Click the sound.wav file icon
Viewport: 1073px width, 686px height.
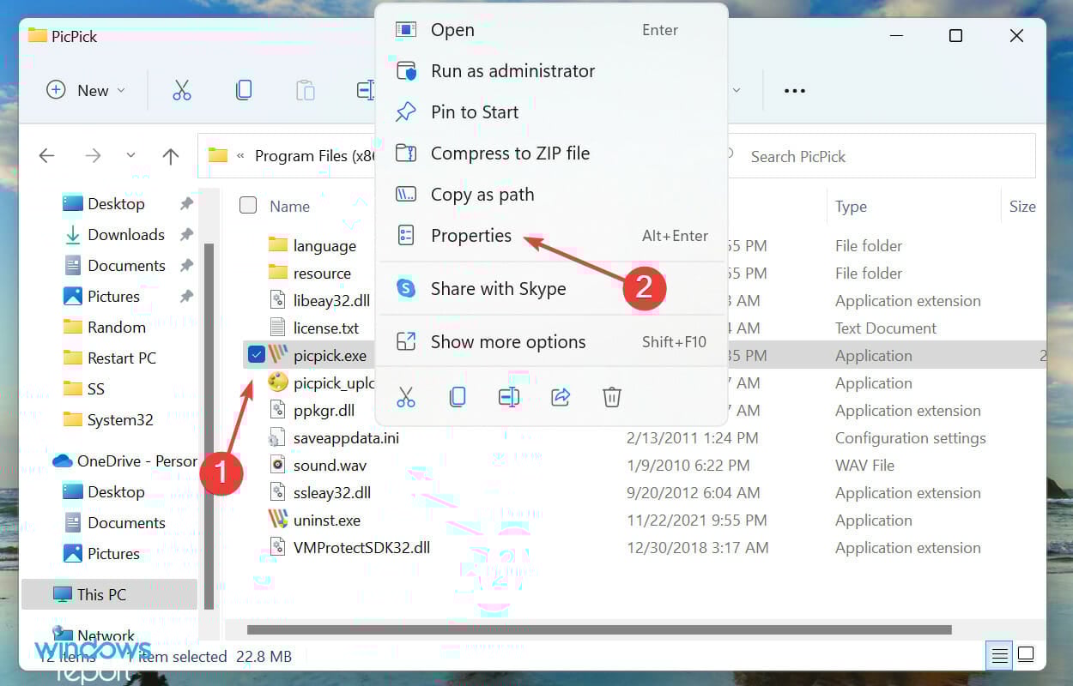(278, 465)
